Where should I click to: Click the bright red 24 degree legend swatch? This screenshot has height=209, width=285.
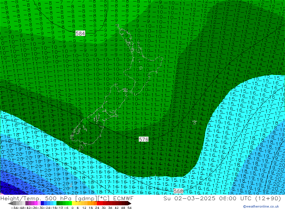(x=98, y=203)
